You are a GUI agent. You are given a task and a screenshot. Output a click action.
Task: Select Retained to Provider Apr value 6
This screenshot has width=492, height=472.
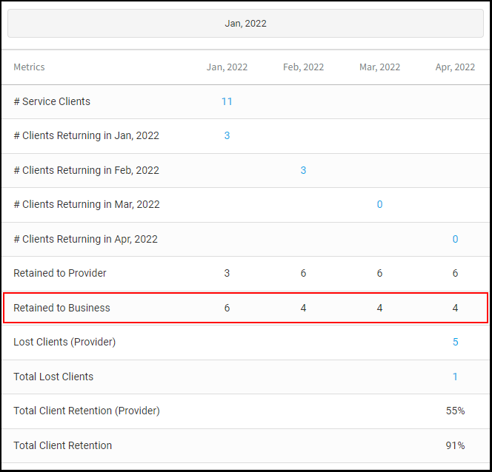click(455, 273)
